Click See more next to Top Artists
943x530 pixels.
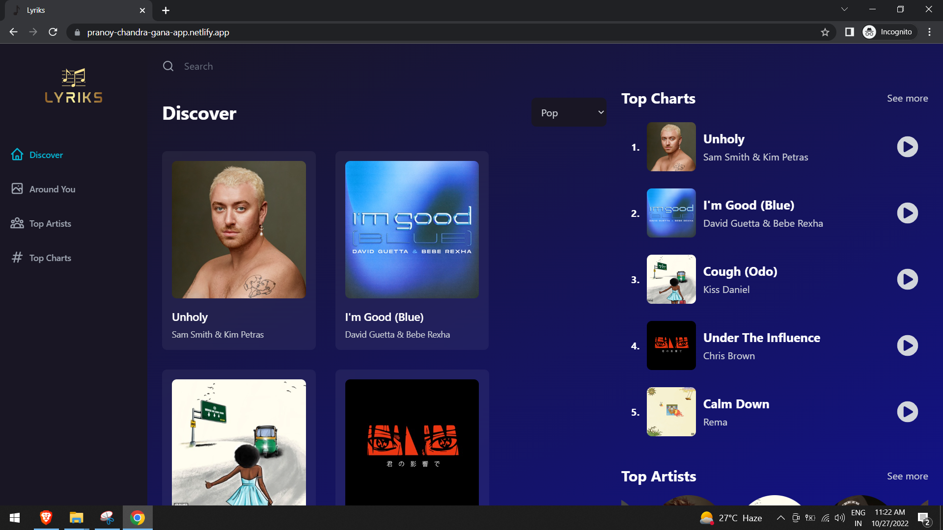pos(907,476)
